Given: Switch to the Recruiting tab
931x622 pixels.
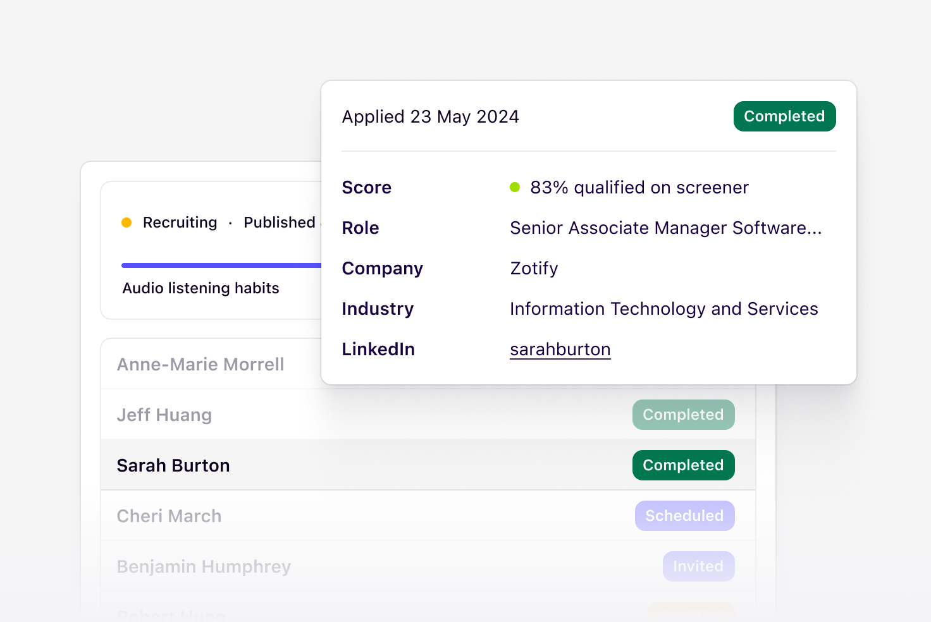Looking at the screenshot, I should pos(180,223).
